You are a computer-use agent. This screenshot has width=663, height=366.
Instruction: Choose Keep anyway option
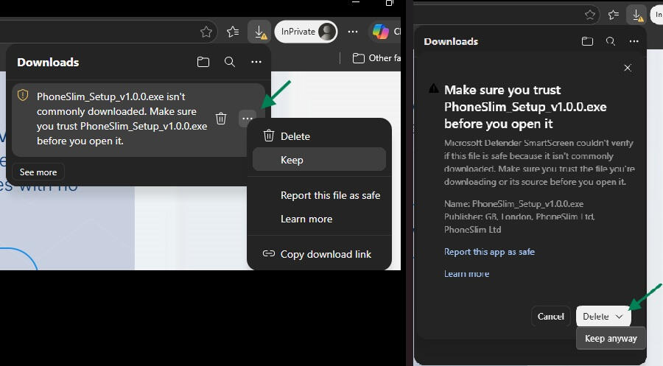pyautogui.click(x=611, y=339)
